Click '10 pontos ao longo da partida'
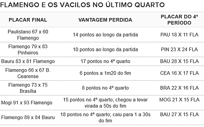 (x=105, y=49)
